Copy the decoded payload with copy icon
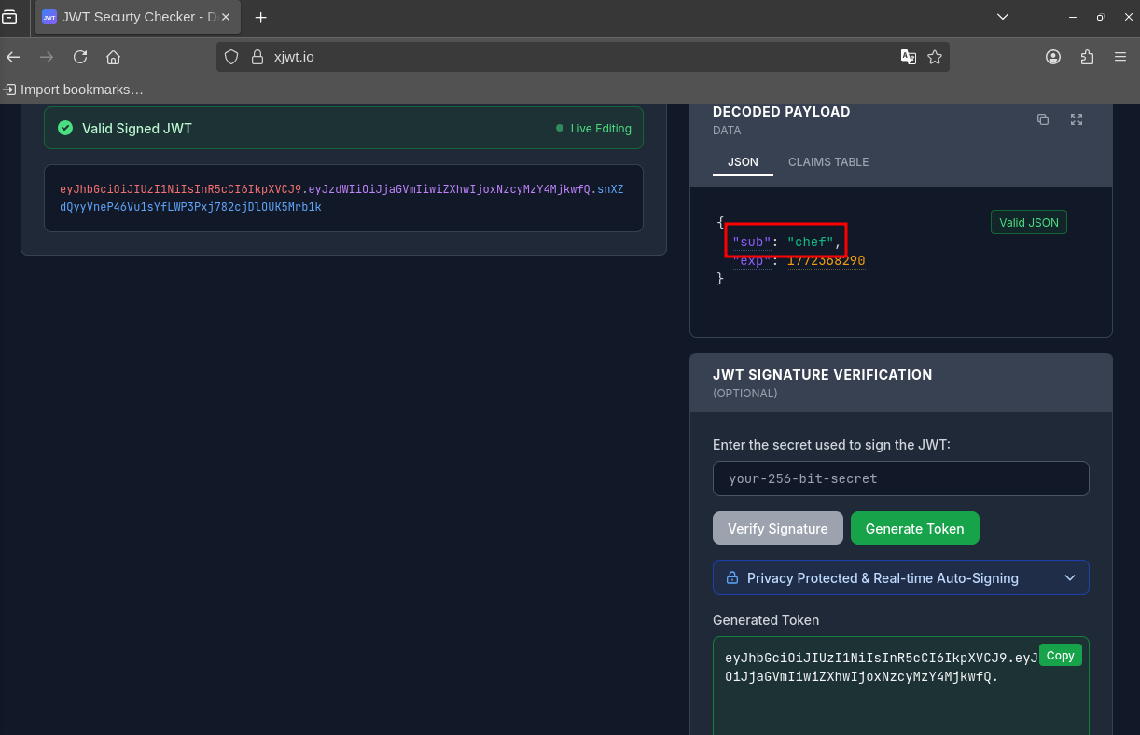1140x735 pixels. [x=1043, y=119]
